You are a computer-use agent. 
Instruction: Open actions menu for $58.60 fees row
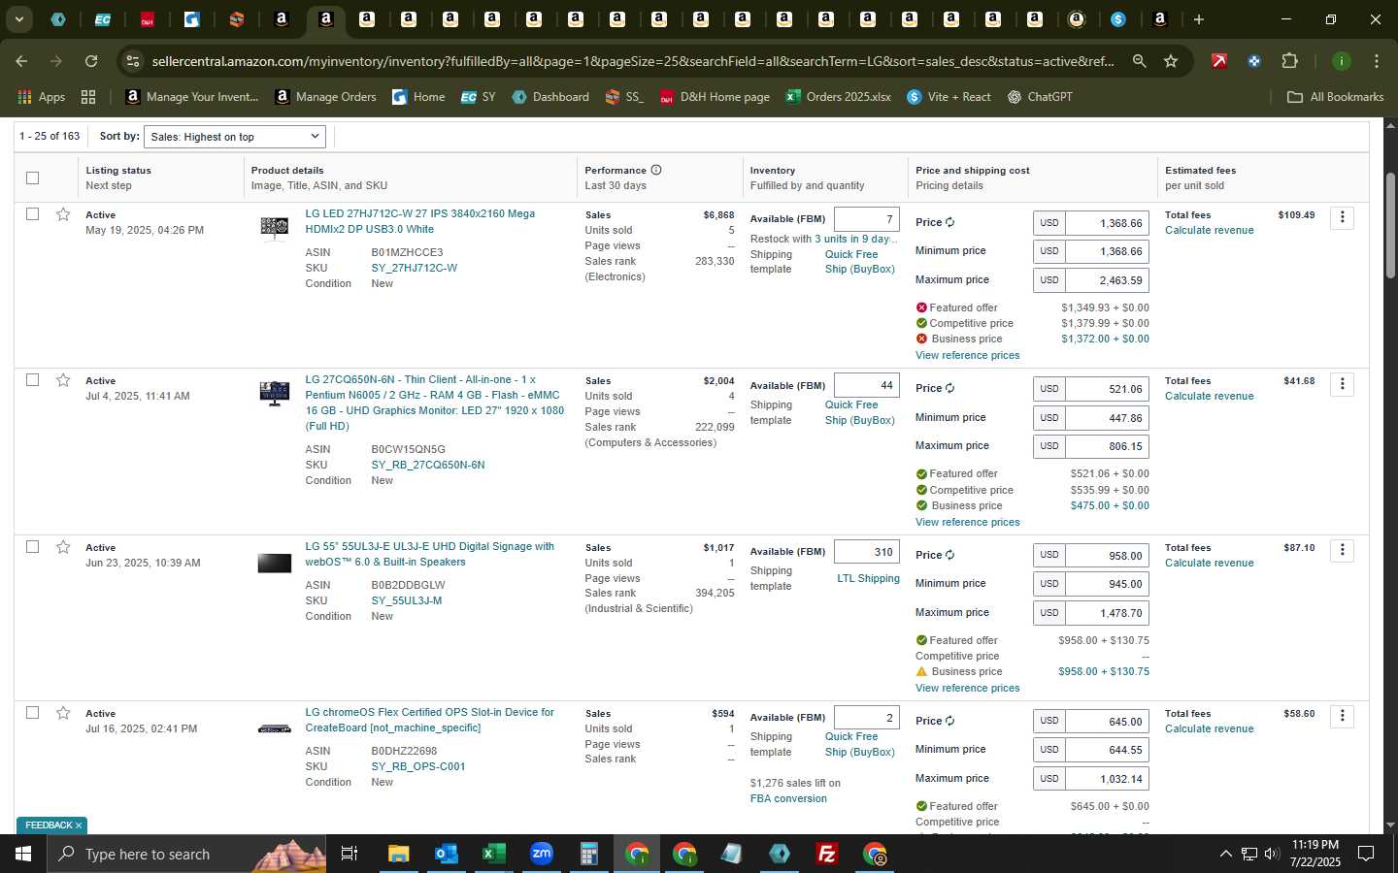pyautogui.click(x=1343, y=716)
